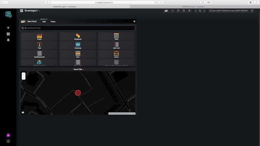This screenshot has height=146, width=260.
Task: Close the New Panel picker
Action: tap(134, 21)
